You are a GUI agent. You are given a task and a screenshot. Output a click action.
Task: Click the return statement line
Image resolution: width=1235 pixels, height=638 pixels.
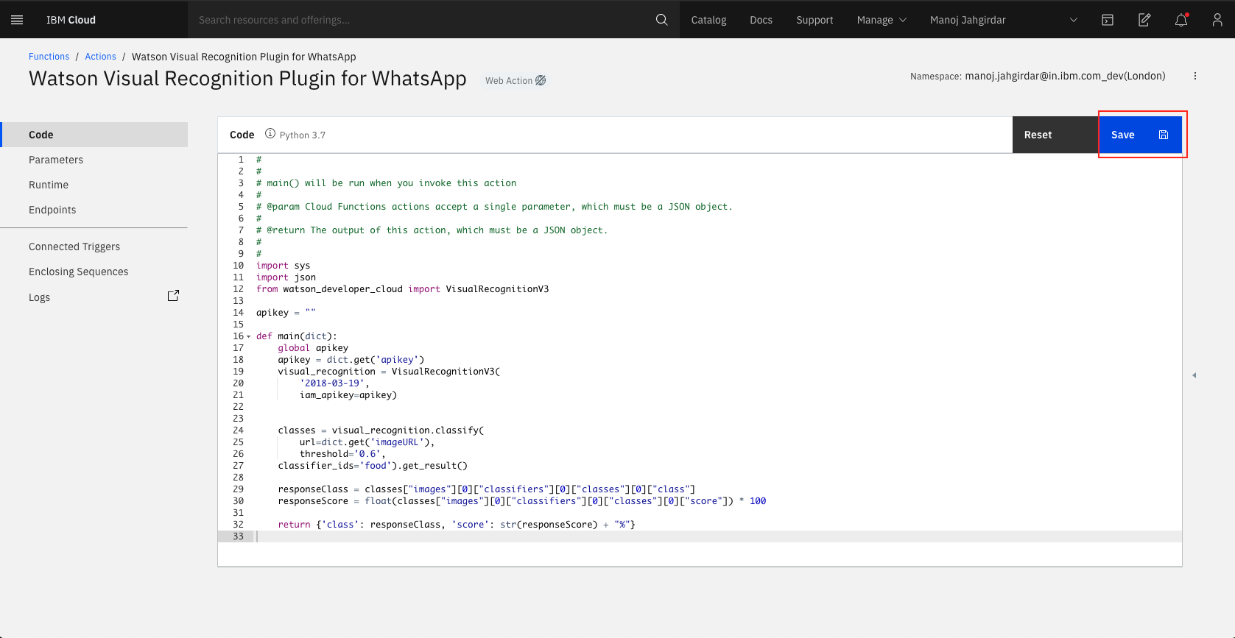pyautogui.click(x=457, y=525)
